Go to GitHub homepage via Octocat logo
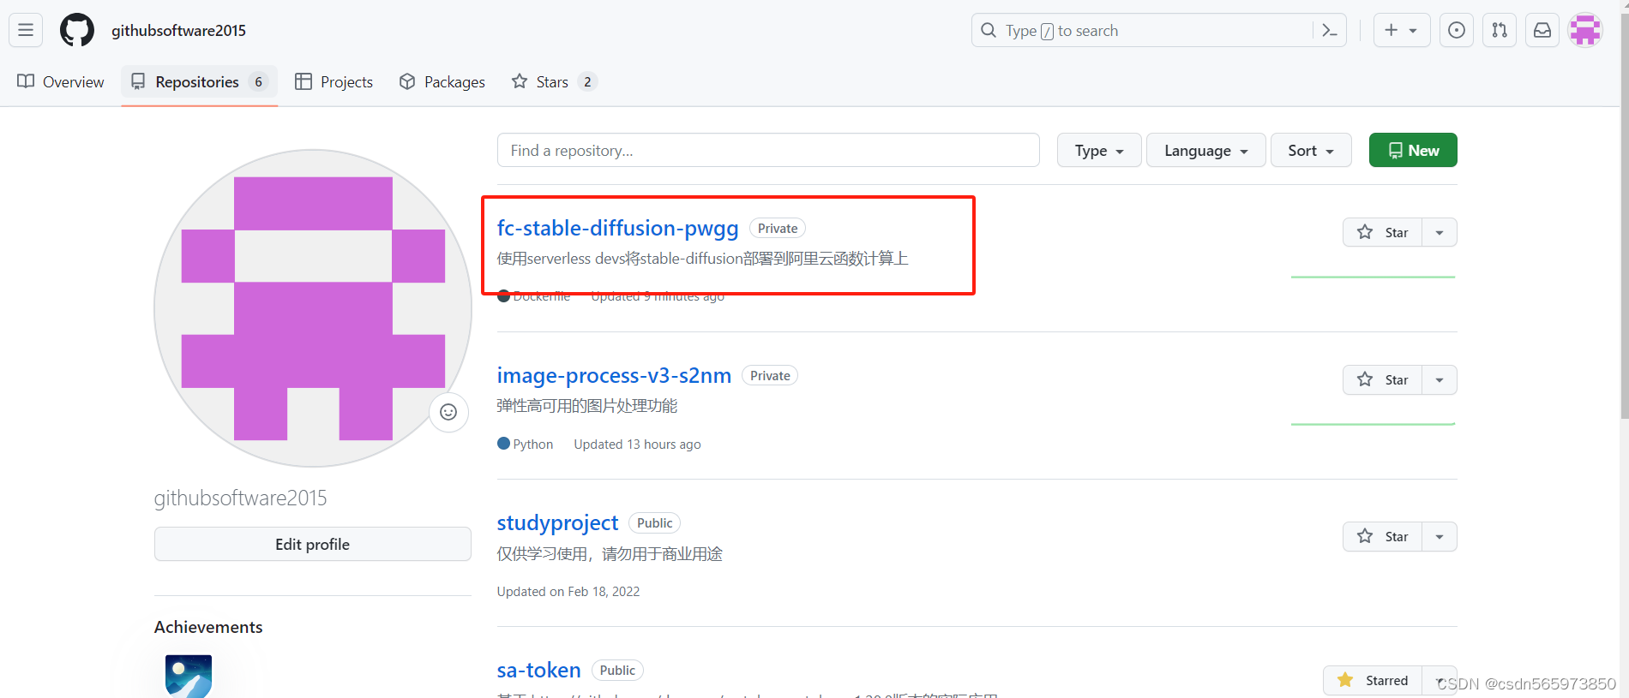 (77, 30)
